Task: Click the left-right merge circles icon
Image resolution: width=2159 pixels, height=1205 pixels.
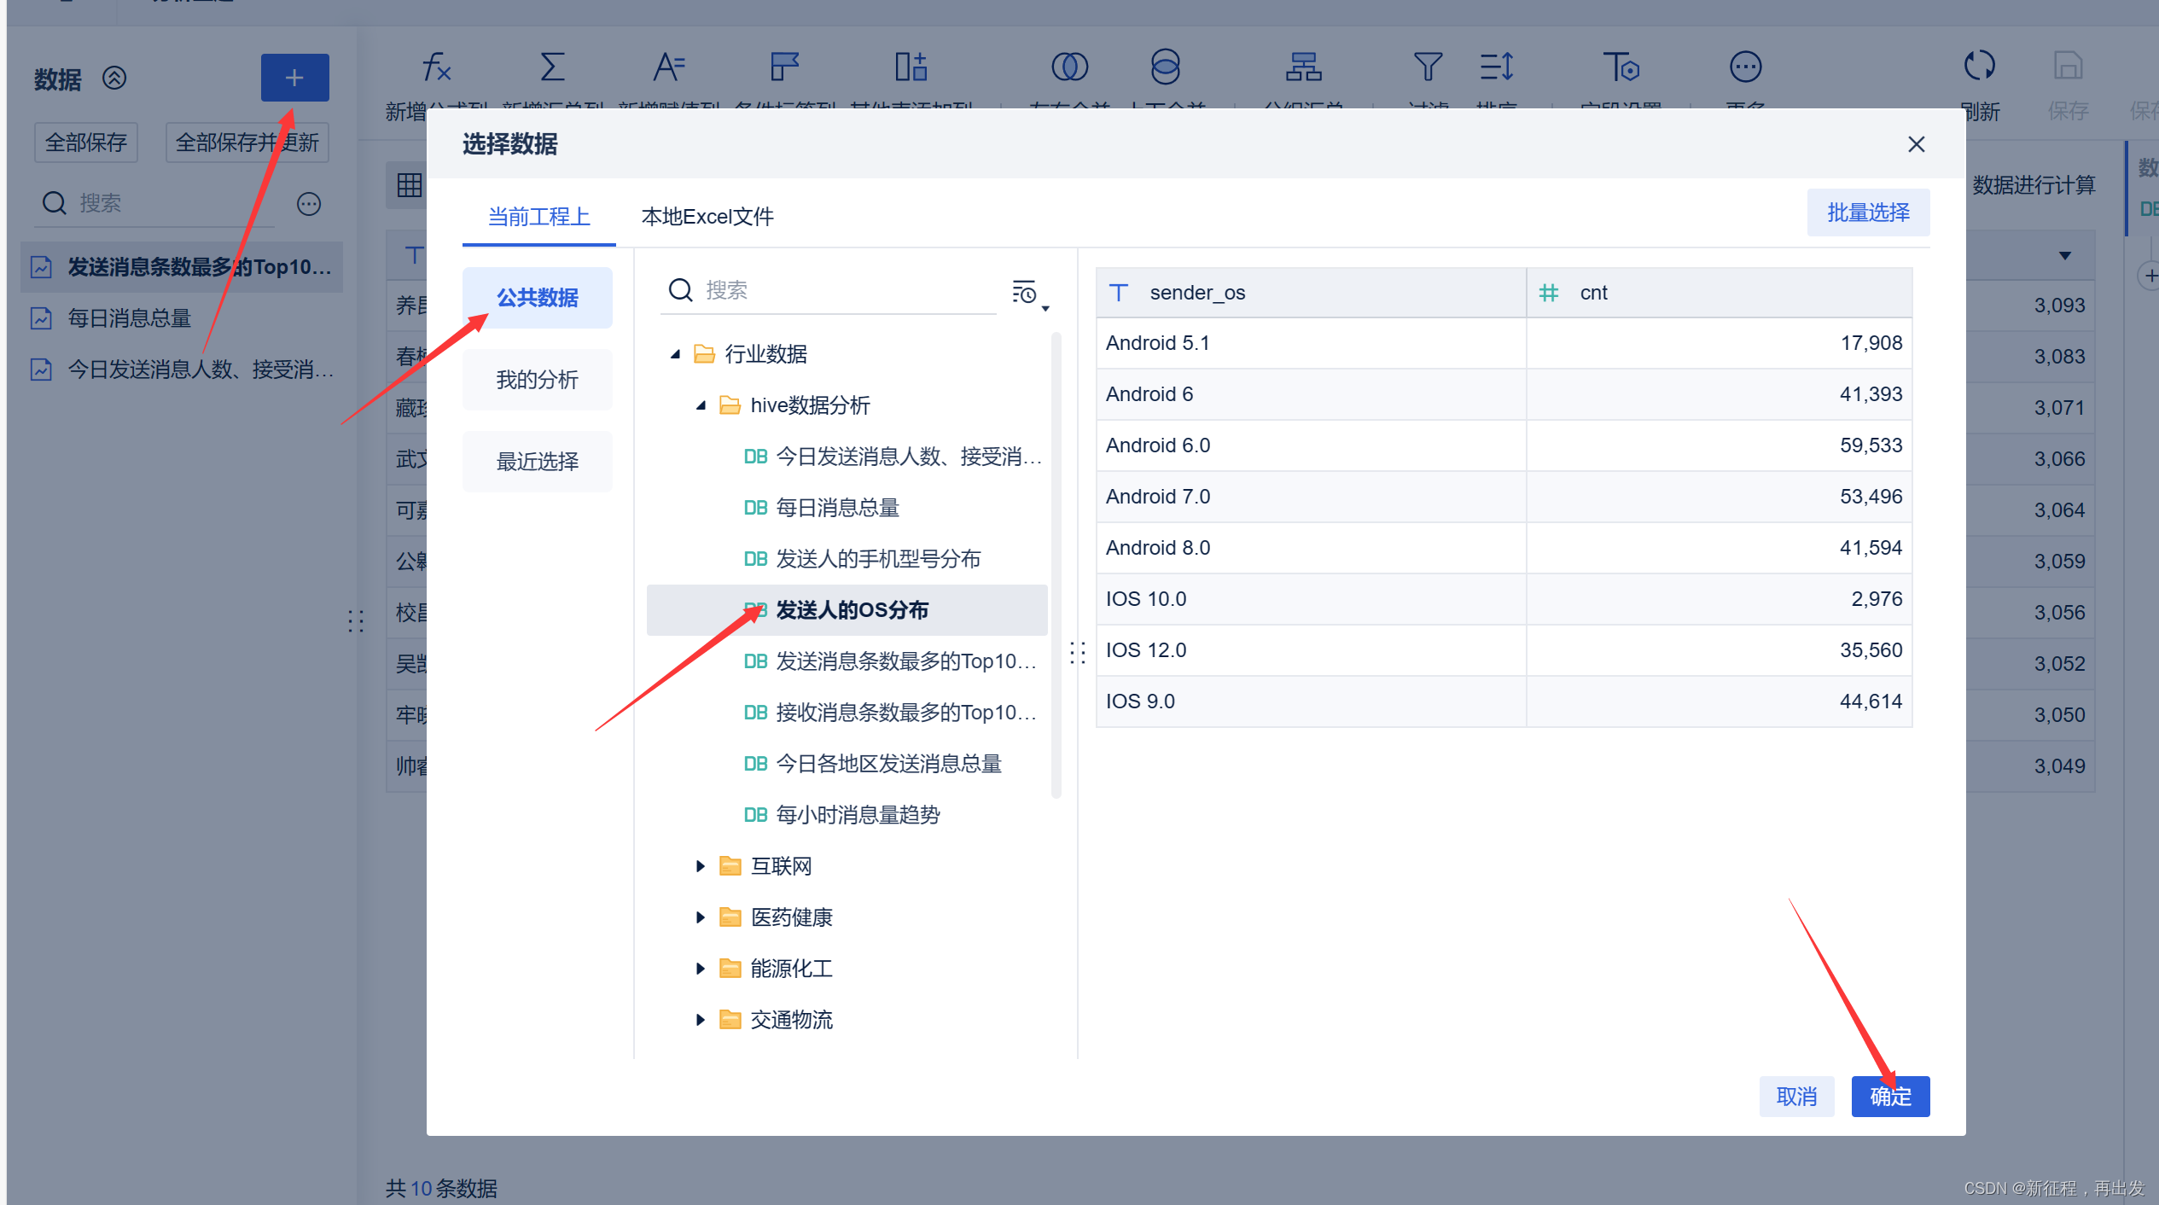Action: pos(1069,67)
